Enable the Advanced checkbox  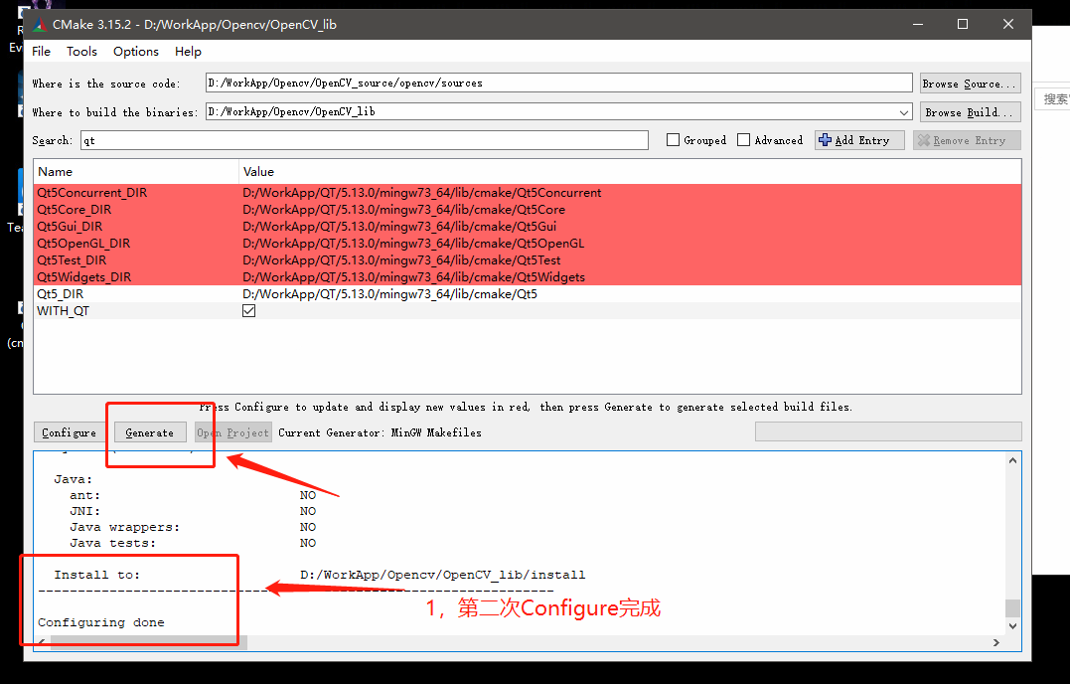pos(740,139)
